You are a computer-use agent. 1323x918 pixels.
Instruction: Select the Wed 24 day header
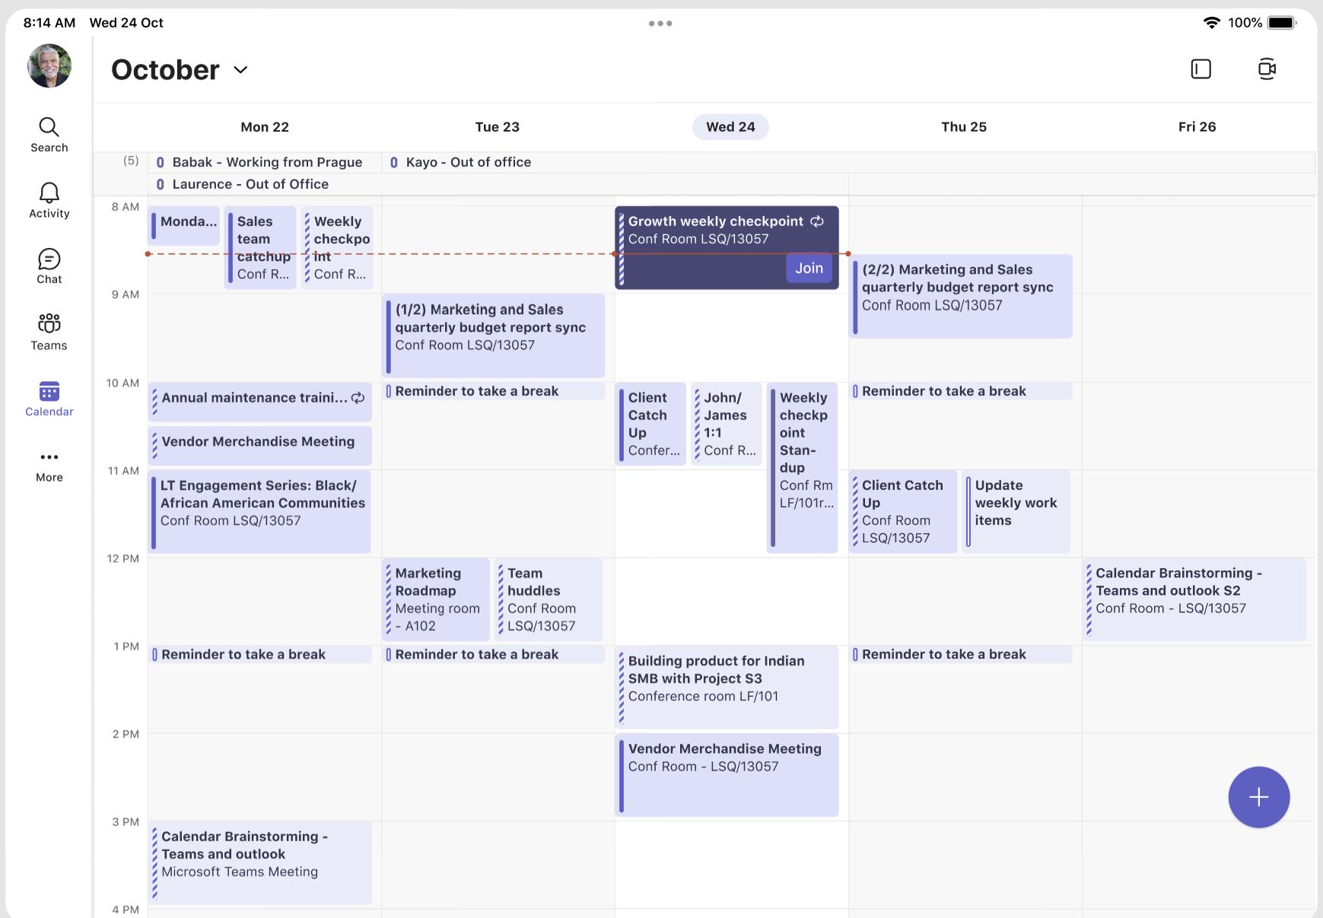tap(730, 127)
